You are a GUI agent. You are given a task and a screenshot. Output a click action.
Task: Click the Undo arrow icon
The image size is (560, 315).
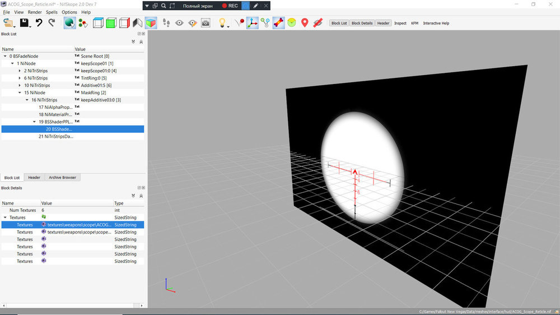click(x=39, y=23)
